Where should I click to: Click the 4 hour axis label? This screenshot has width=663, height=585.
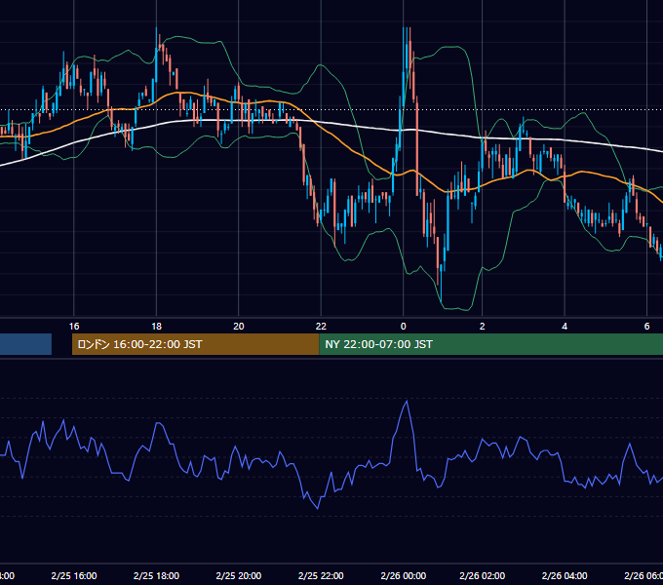pyautogui.click(x=565, y=326)
